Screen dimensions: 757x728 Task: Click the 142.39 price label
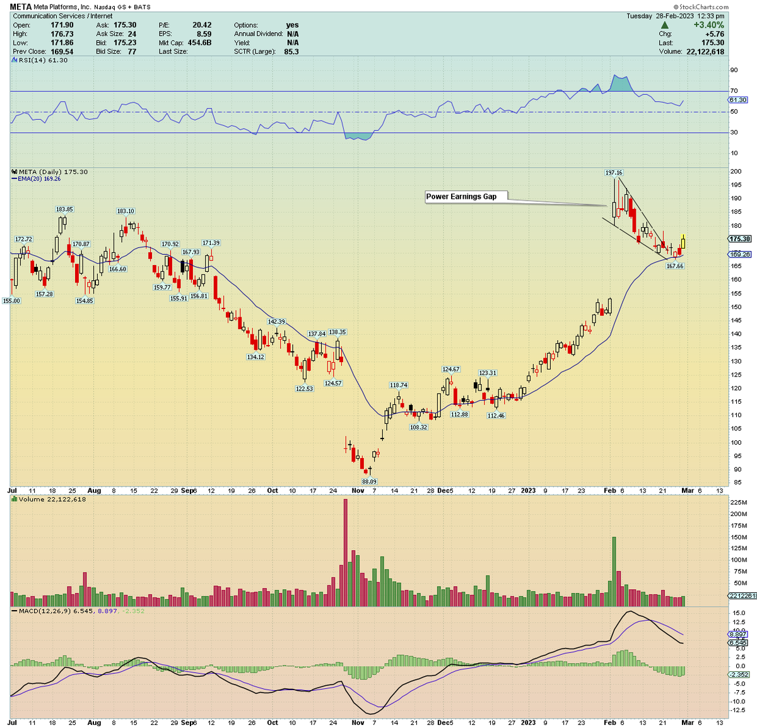(x=276, y=322)
